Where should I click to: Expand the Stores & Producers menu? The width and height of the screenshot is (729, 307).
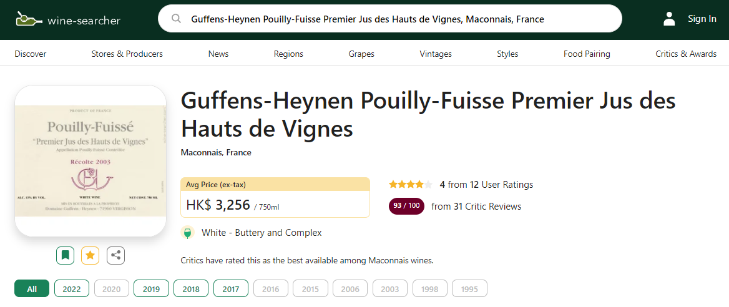127,54
